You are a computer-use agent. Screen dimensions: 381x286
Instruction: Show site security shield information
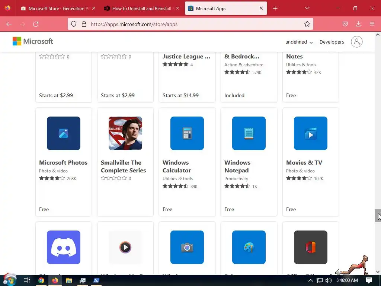[74, 24]
